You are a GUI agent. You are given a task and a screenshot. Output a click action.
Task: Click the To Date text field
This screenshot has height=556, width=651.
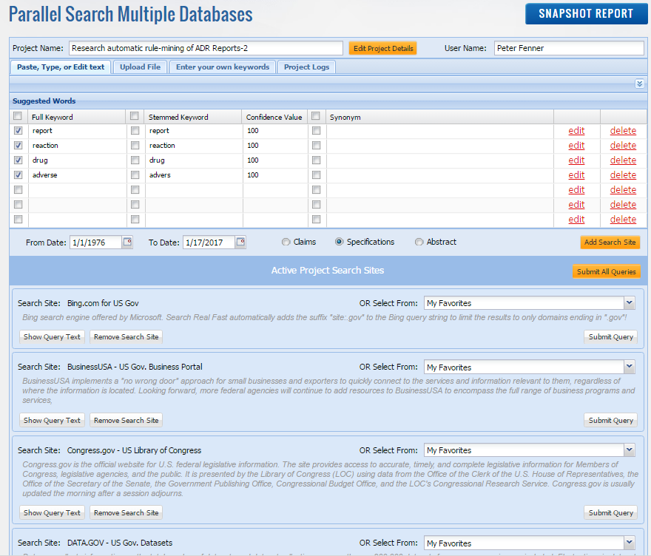click(x=209, y=243)
